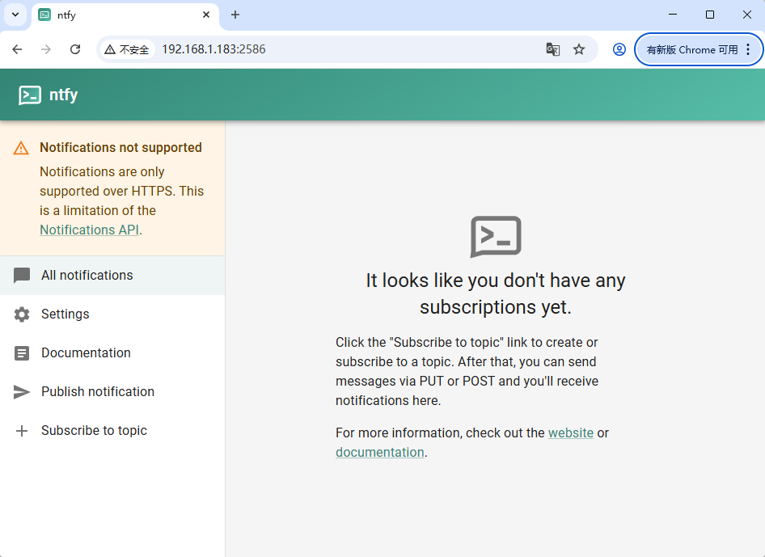Open Documentation from the sidebar
The width and height of the screenshot is (765, 557).
pos(112,353)
